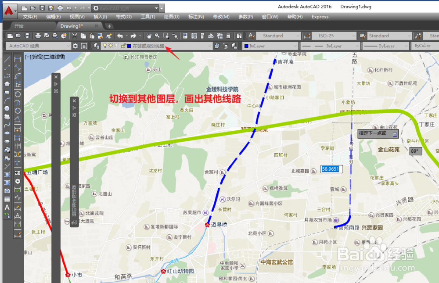Toggle layer lock padlock icon
The image size is (439, 283).
(123, 46)
